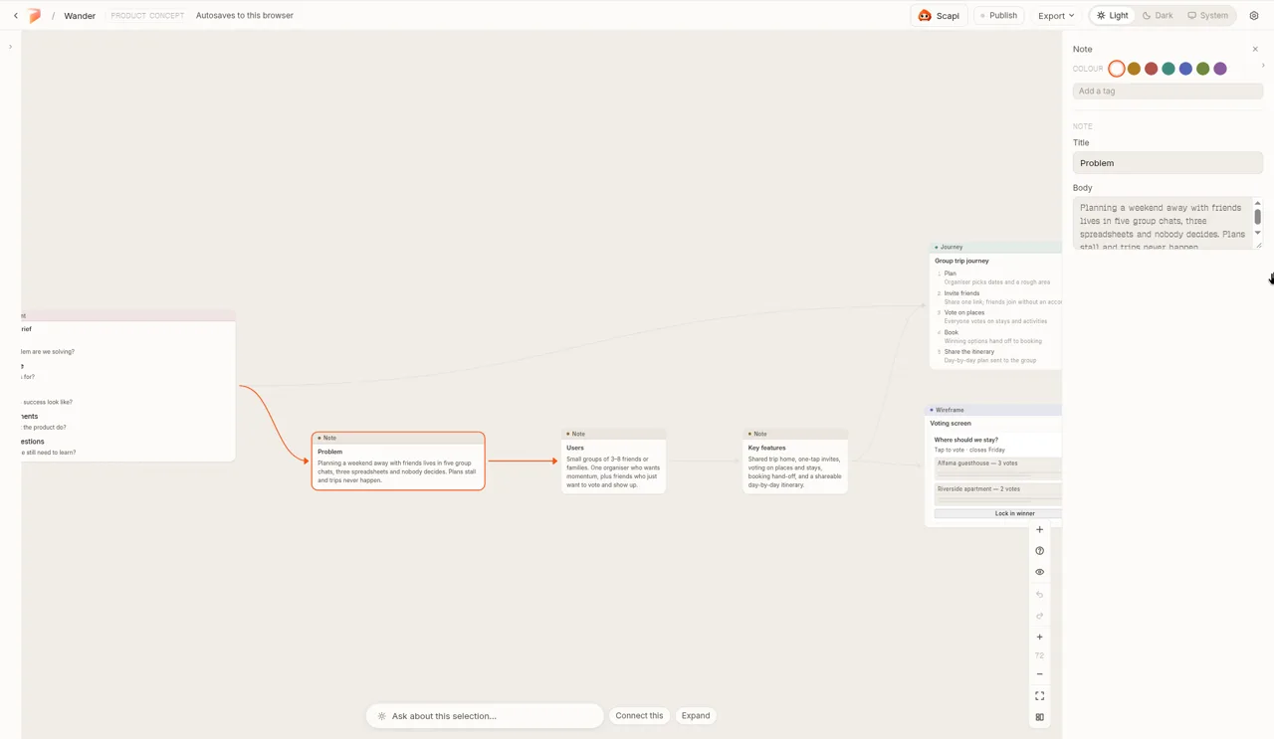Select the Users note card
The width and height of the screenshot is (1274, 739).
pyautogui.click(x=613, y=462)
